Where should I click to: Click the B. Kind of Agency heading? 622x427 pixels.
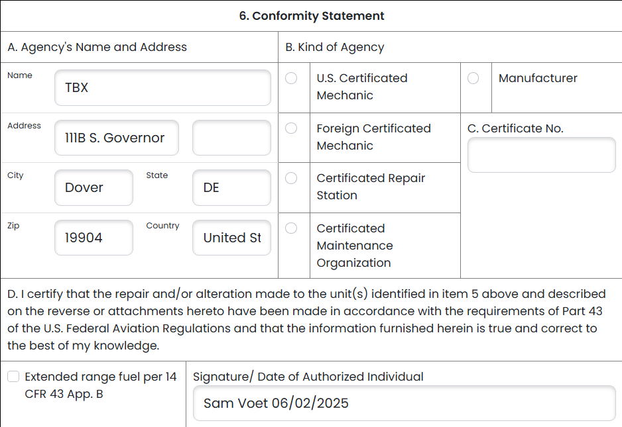[x=334, y=47]
